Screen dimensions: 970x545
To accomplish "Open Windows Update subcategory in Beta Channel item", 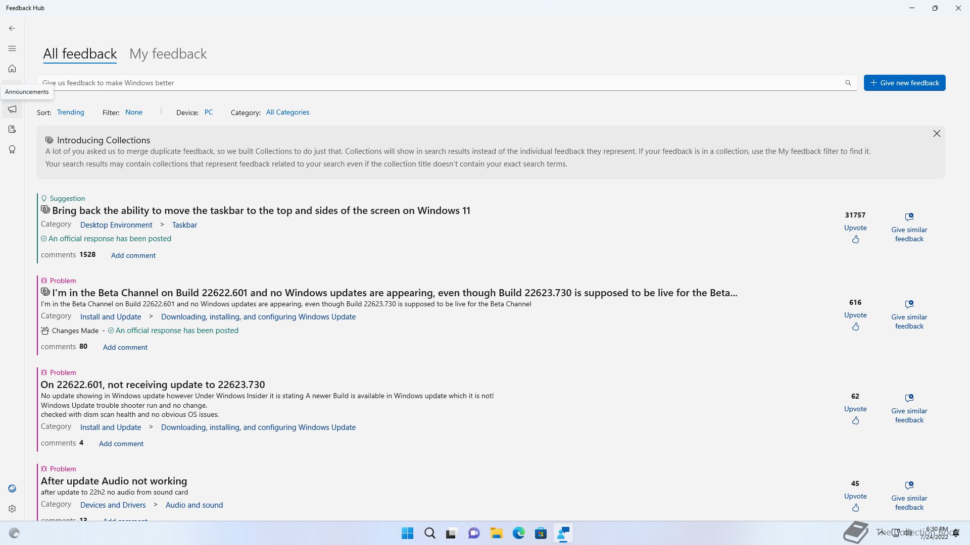I will [x=258, y=316].
